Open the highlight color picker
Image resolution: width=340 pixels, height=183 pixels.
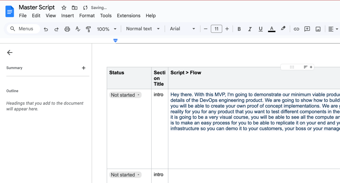coord(283,29)
